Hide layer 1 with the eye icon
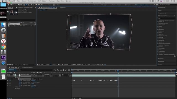 coord(8,74)
